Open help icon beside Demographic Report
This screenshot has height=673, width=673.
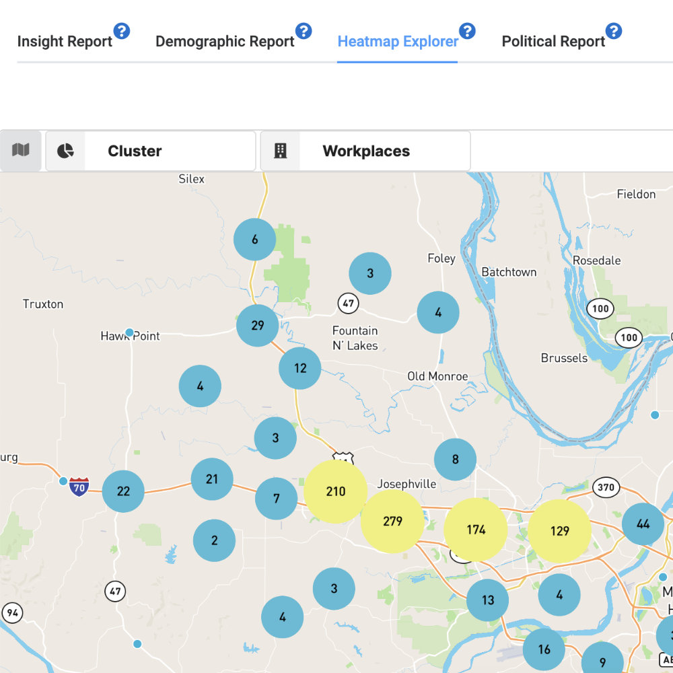coord(304,31)
